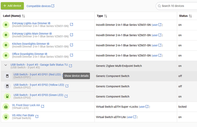Open the details icon beside USB Switch EP02 Yellow LED
Screen dimensions: 197x127
click(67, 86)
